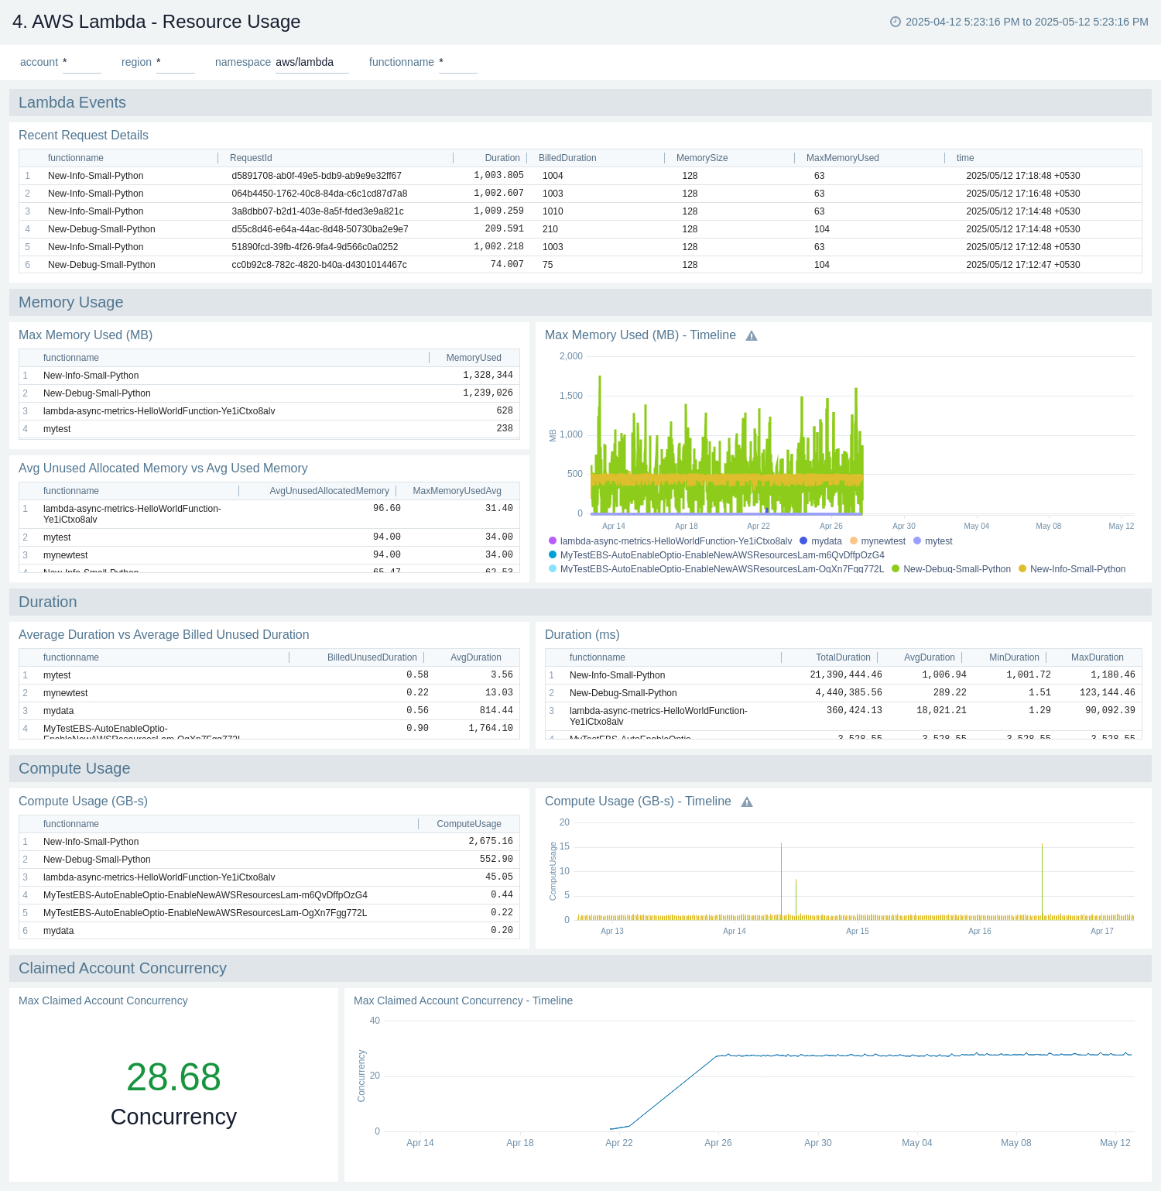
Task: Click the purple legend dot for lambda-async-metrics series
Action: (x=552, y=541)
